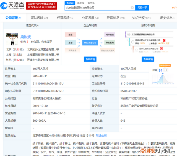Screen dimensions: 177x156
Task: Select the 查关系 search tab
Action: click(91, 3)
